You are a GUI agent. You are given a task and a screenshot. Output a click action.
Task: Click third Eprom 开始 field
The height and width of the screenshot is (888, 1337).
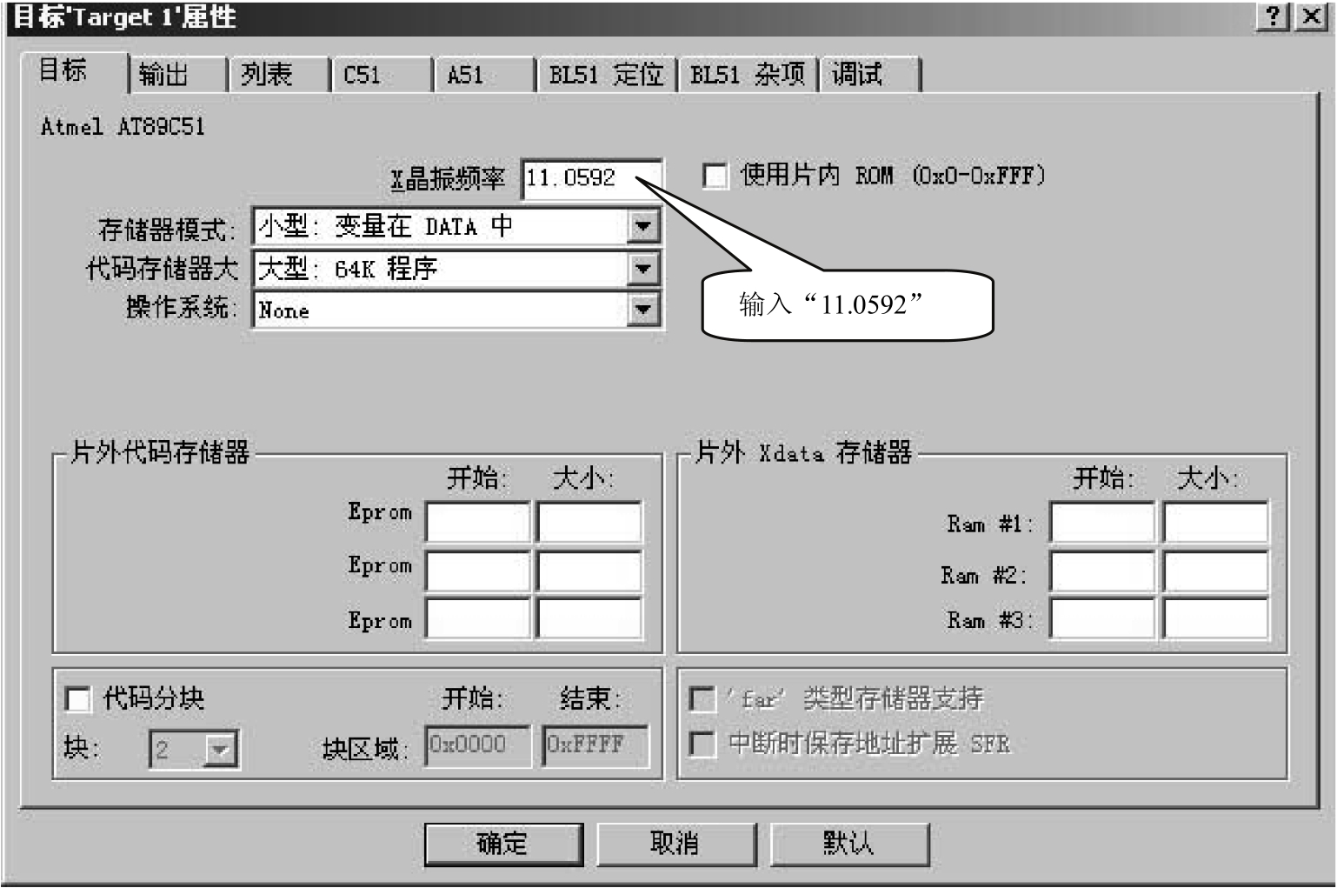tap(478, 619)
